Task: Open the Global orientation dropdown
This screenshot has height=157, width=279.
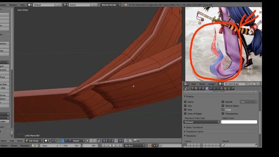Action: pyautogui.click(x=78, y=141)
